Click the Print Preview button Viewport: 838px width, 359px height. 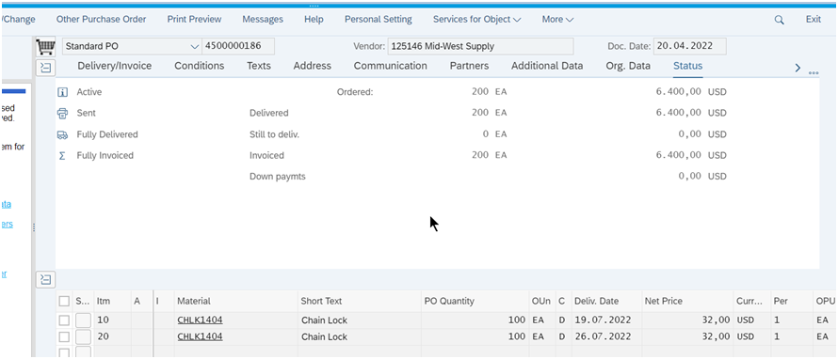pyautogui.click(x=194, y=19)
